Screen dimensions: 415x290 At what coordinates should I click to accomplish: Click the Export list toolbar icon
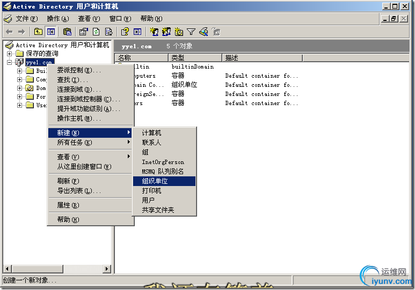[x=108, y=32]
